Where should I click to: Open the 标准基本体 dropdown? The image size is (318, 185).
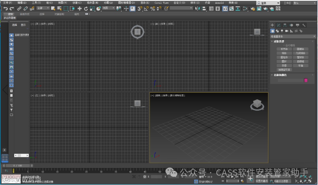[293, 36]
